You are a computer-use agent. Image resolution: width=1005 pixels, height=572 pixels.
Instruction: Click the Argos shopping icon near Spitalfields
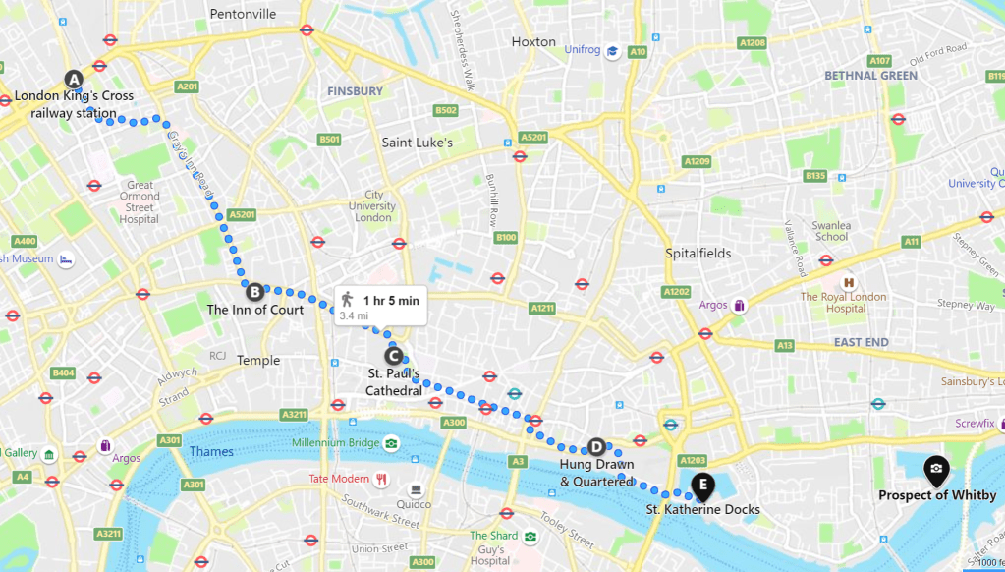[x=739, y=306]
